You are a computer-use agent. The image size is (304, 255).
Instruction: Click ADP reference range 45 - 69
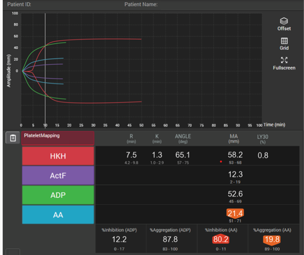point(235,201)
